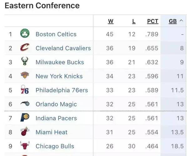Click the Cleveland Cavaliers logo
Viewport: 187px width, 156px height.
25,47
